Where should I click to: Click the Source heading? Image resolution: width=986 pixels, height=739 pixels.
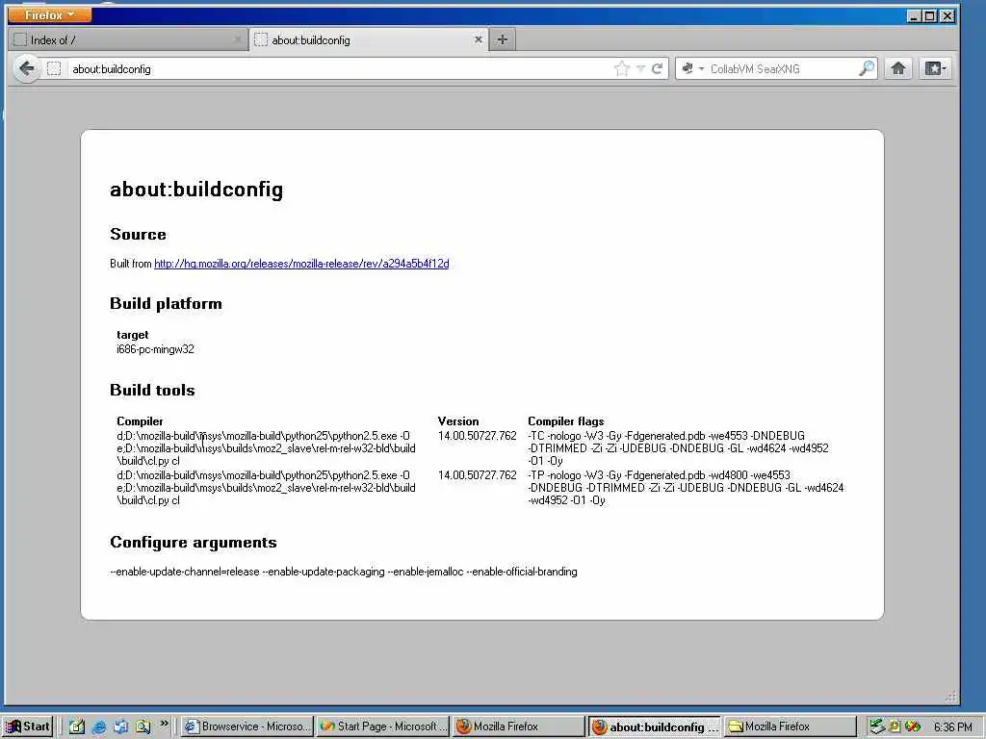[x=138, y=235]
